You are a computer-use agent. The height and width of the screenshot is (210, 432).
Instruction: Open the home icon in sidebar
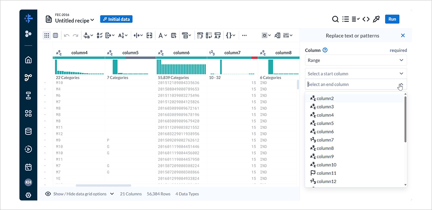pos(28,60)
